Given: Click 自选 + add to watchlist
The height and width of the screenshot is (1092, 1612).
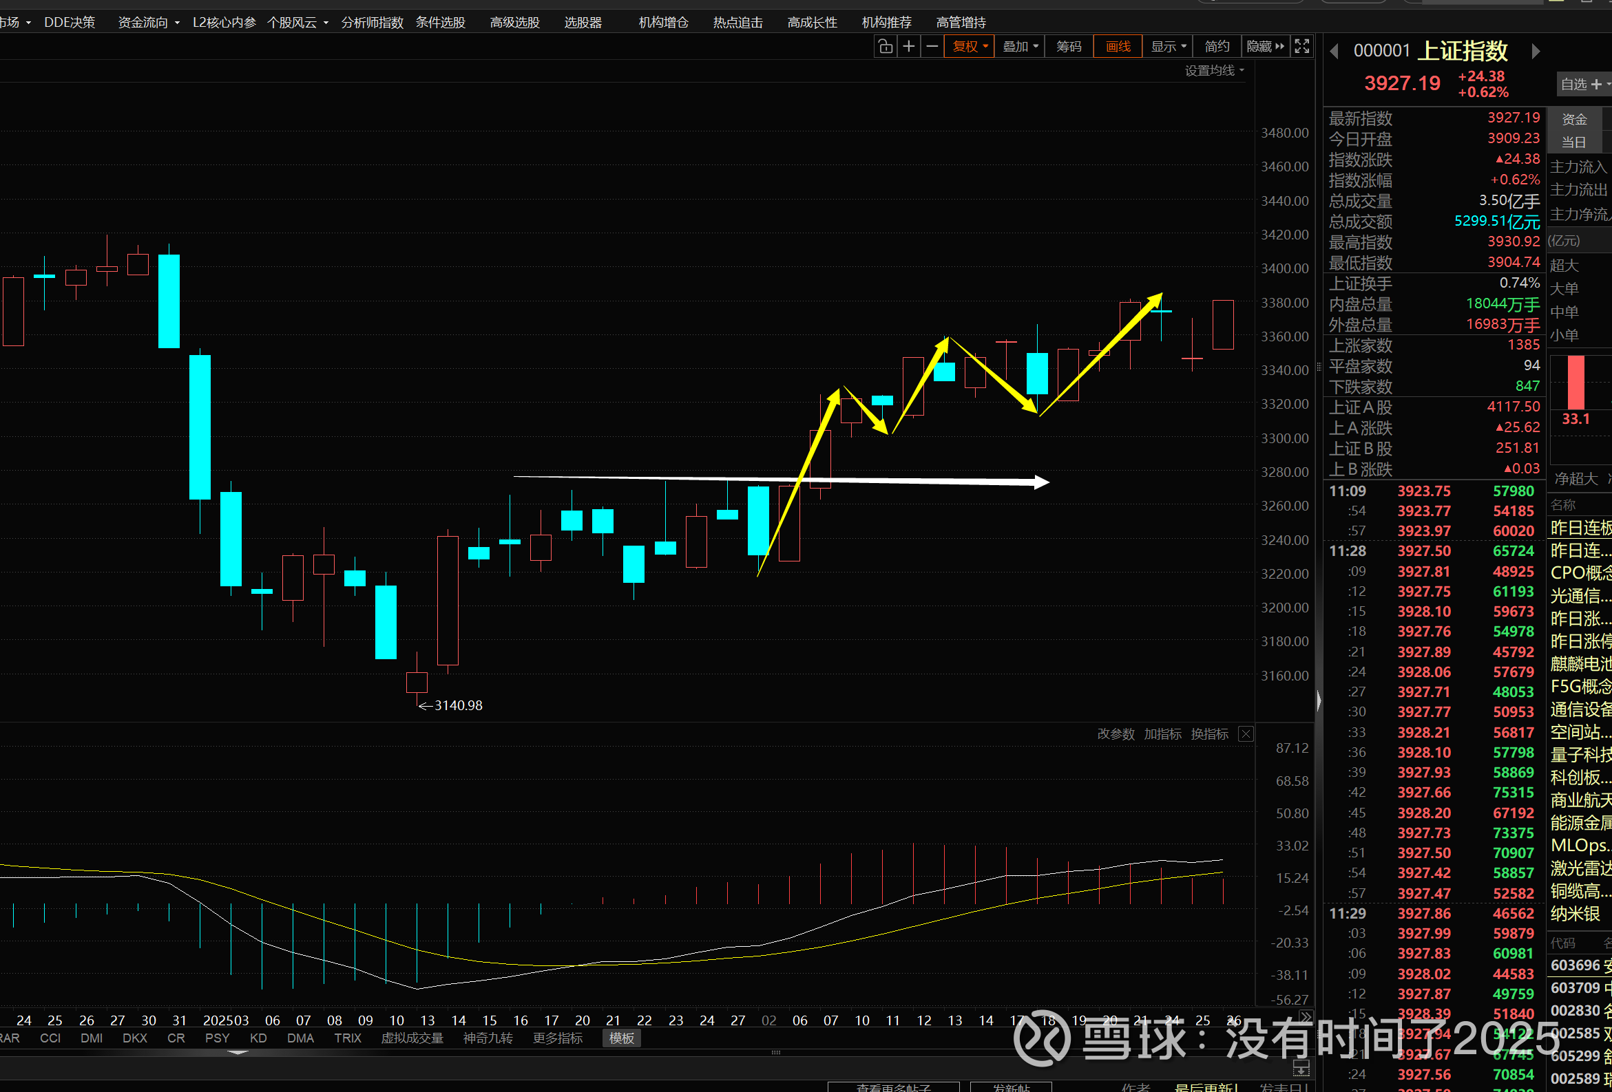Looking at the screenshot, I should tap(1582, 85).
